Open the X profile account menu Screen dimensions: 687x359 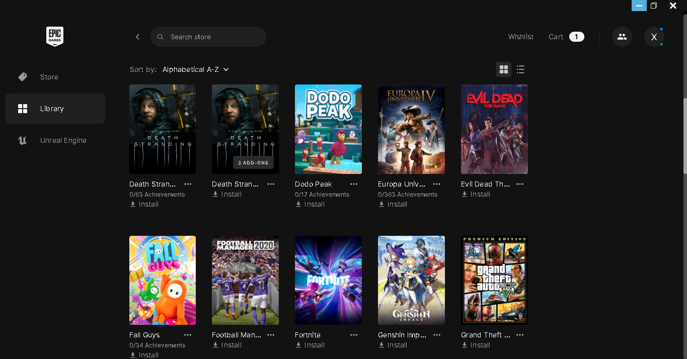[654, 37]
